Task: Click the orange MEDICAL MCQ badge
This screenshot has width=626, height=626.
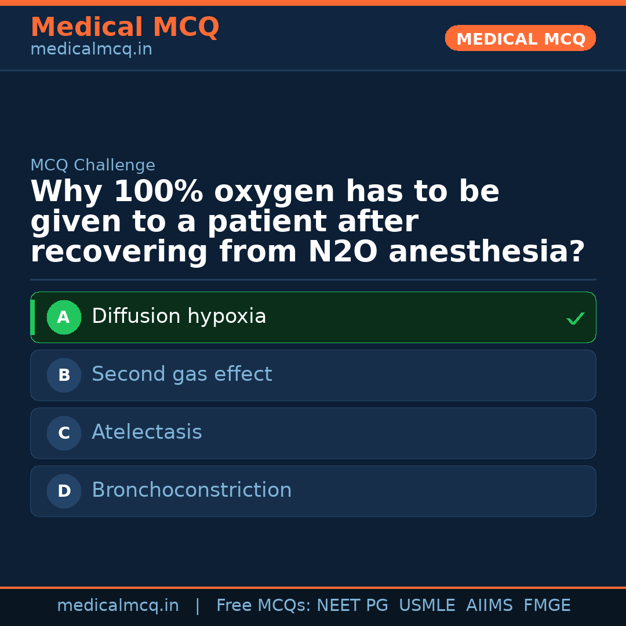Action: 520,39
